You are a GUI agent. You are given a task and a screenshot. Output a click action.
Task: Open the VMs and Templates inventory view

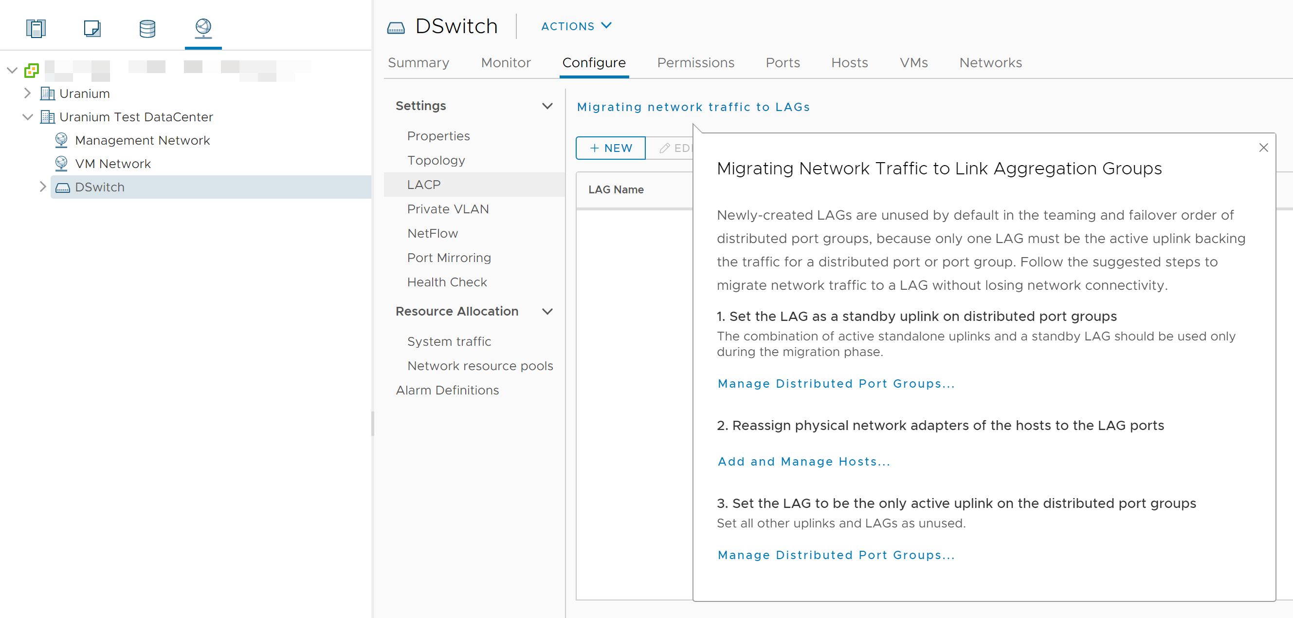(x=92, y=28)
